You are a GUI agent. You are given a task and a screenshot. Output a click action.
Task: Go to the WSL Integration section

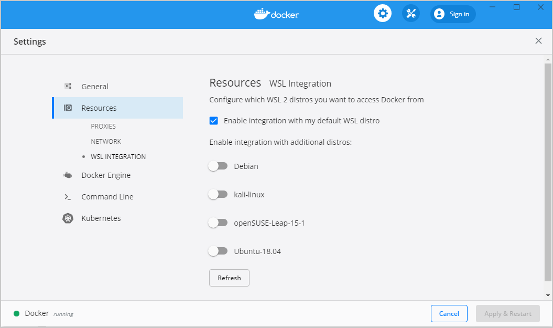coord(118,156)
